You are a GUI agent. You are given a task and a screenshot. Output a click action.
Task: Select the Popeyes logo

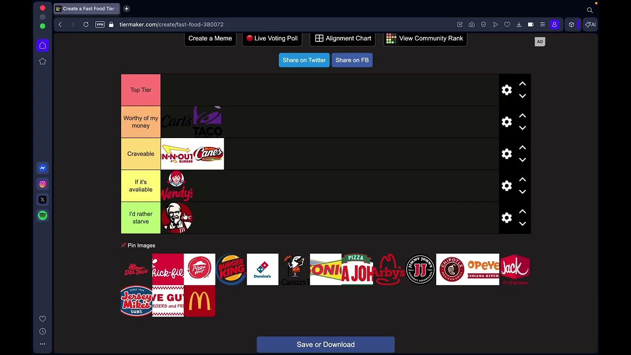[x=483, y=270]
